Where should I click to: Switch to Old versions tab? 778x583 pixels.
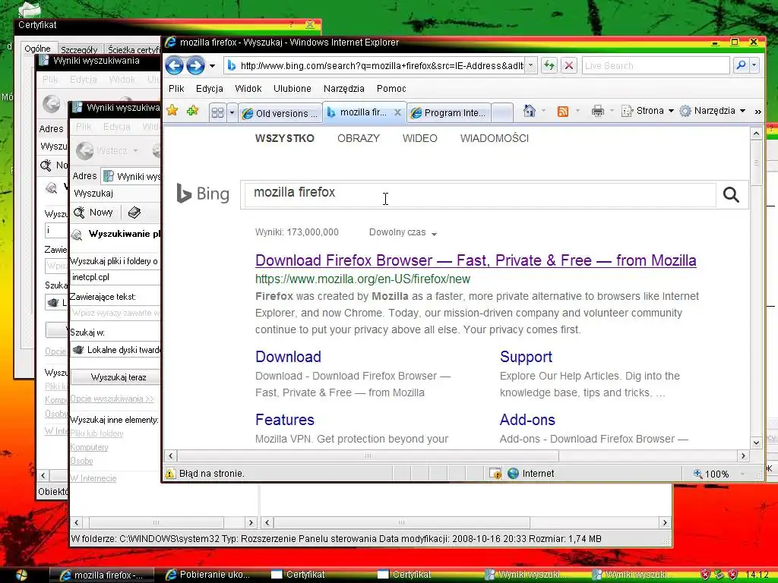[x=280, y=114]
